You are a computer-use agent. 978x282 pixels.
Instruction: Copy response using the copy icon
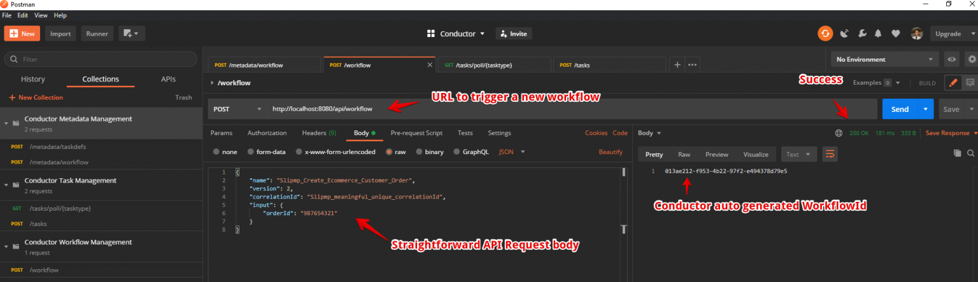point(957,153)
